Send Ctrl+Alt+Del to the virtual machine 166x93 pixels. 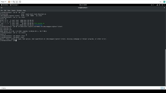tap(14, 2)
